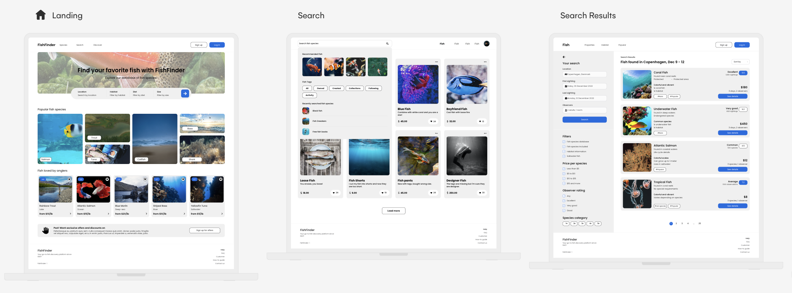Toggle the Less than $5 price checkbox

(564, 169)
